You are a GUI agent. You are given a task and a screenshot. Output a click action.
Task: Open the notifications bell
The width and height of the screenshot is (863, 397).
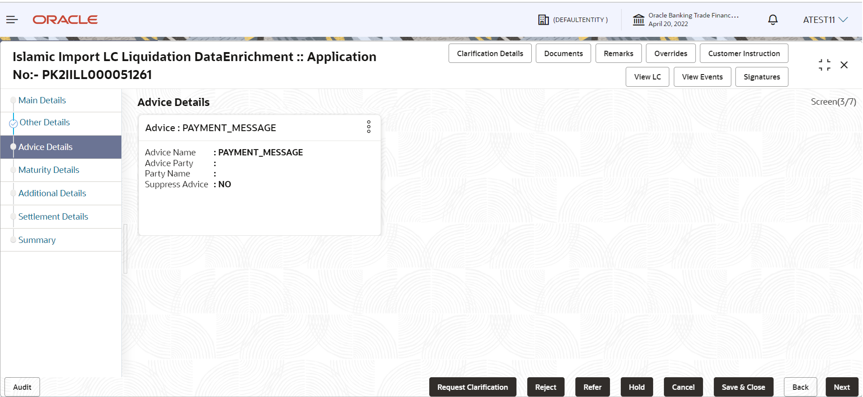[x=773, y=20]
